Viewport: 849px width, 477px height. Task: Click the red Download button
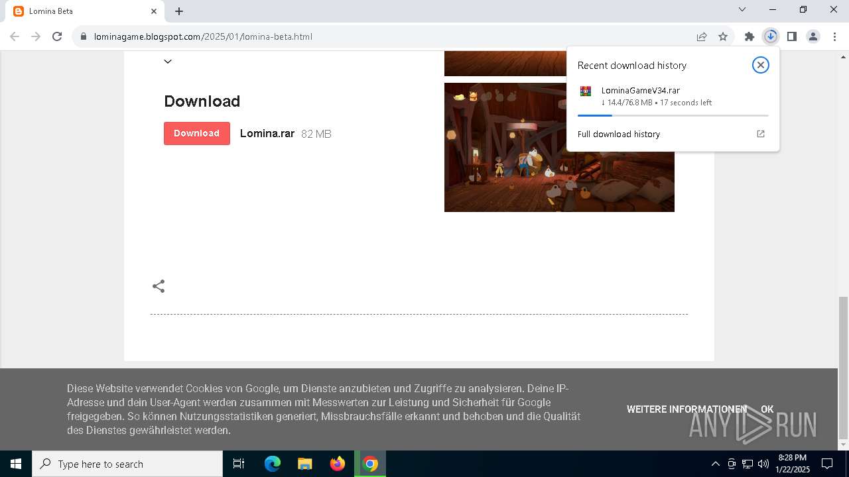tap(197, 133)
